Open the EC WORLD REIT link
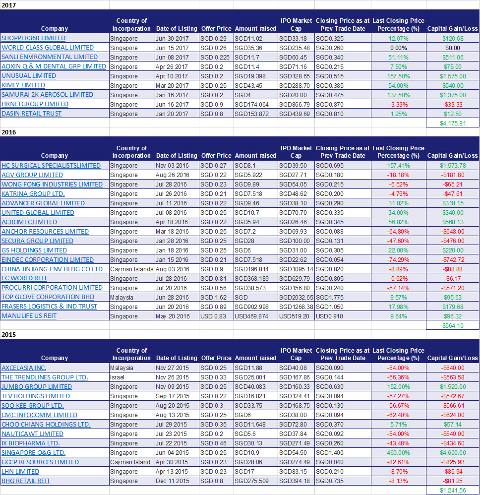The image size is (480, 495). tap(24, 278)
